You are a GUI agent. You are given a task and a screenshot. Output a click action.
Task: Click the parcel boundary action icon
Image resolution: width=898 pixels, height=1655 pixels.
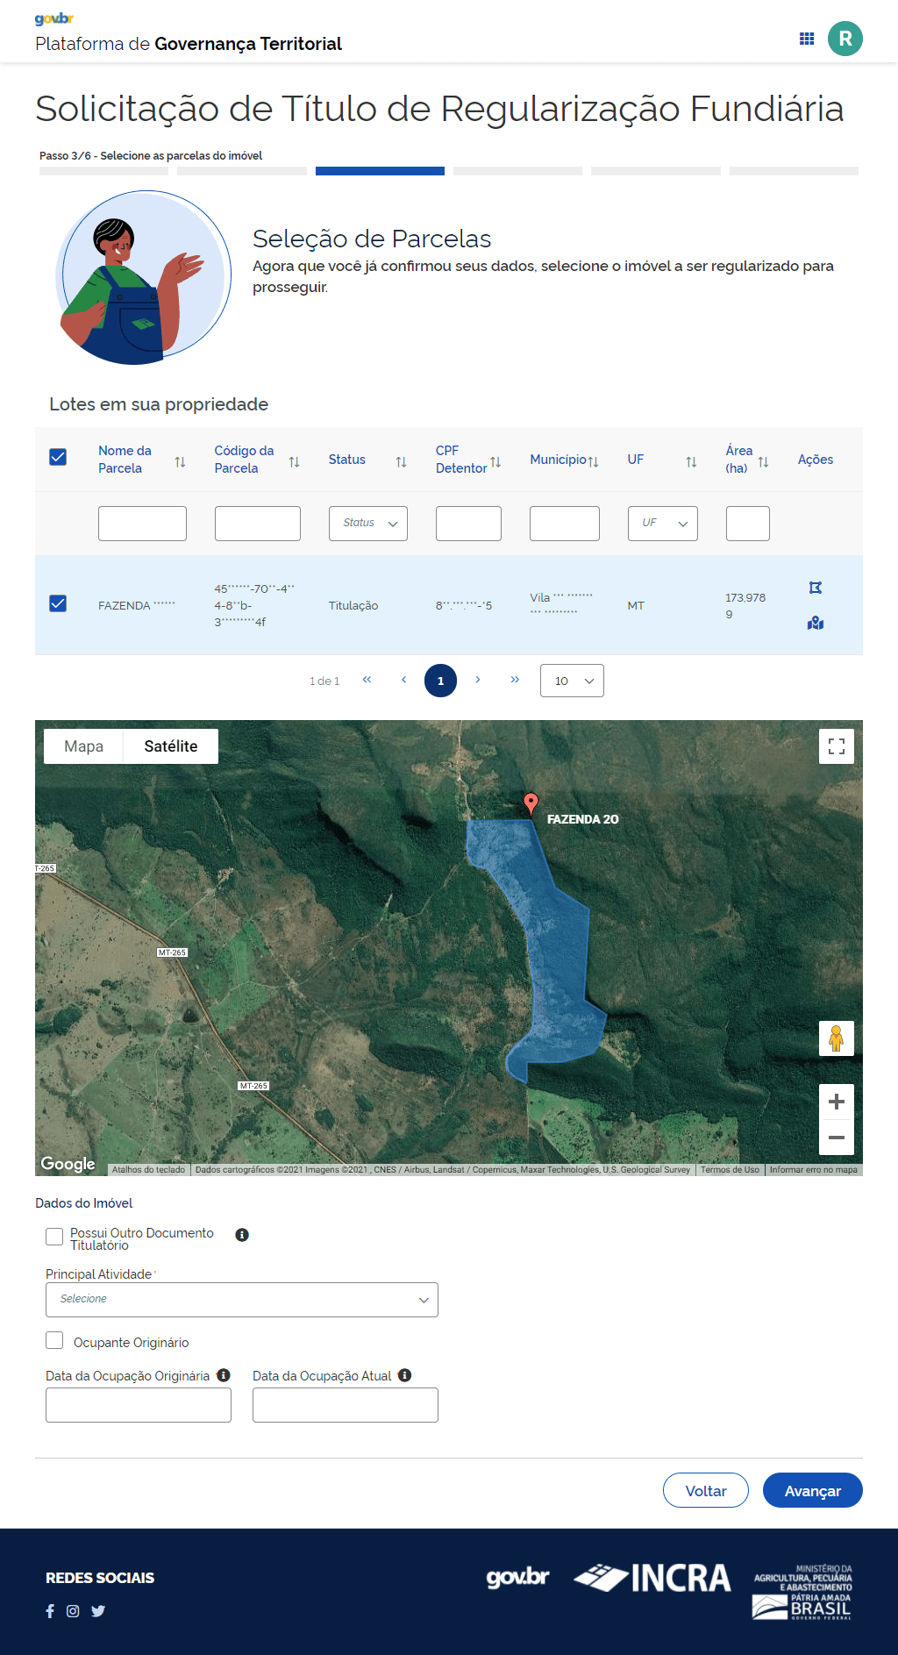pos(816,588)
